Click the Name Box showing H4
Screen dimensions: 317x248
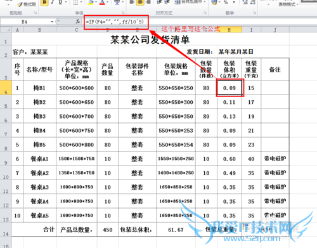(25, 22)
